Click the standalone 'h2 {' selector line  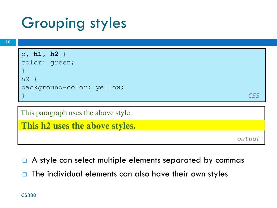point(29,79)
